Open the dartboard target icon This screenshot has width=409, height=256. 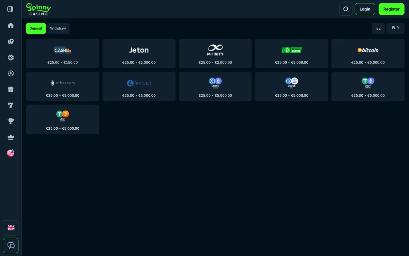tap(11, 153)
